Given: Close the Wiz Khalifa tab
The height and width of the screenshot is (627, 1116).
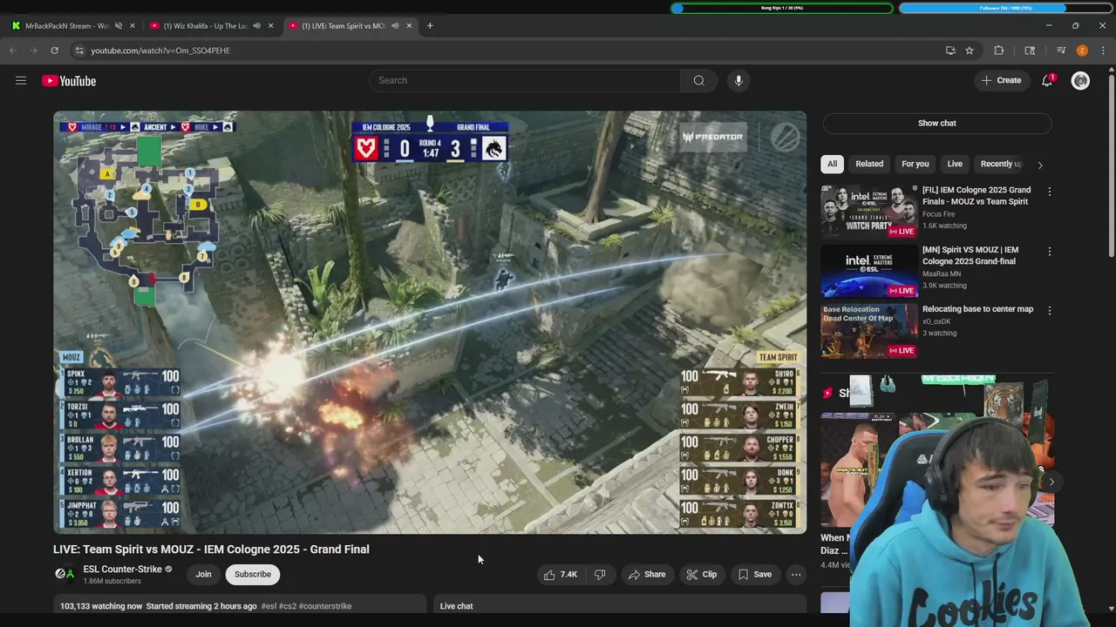Looking at the screenshot, I should pyautogui.click(x=270, y=26).
